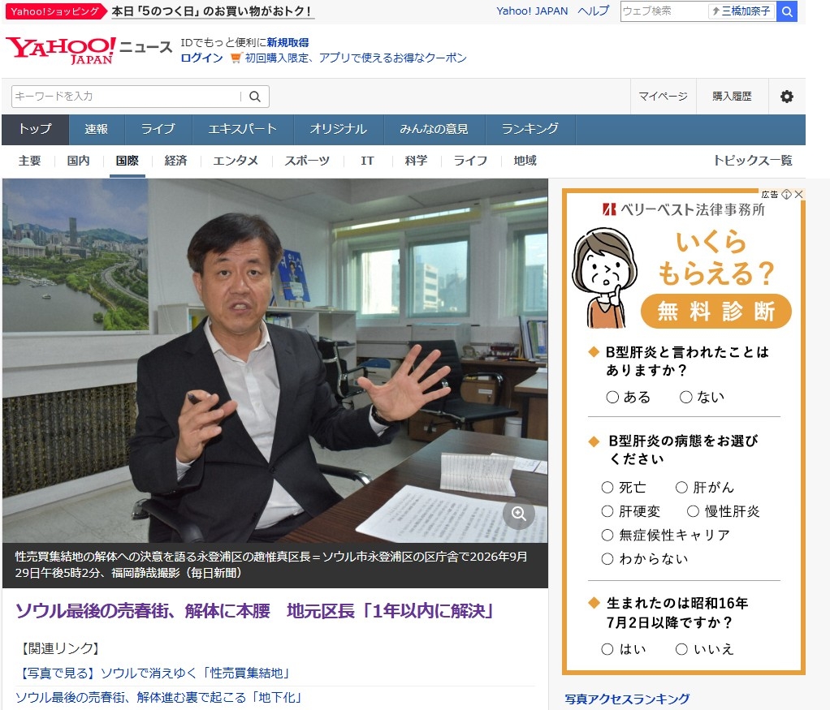This screenshot has height=710, width=830.
Task: Open the みんなの意見 tab
Action: (x=434, y=130)
